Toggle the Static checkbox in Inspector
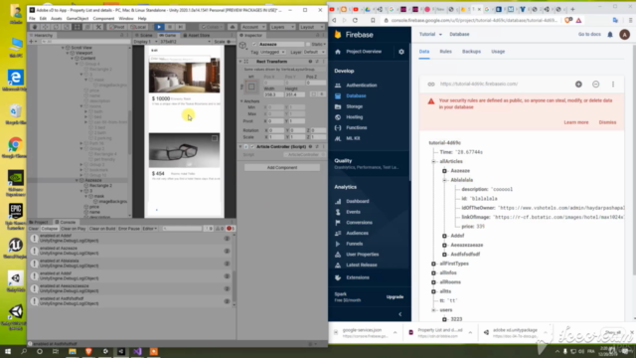Viewport: 636px width, 358px height. [x=308, y=44]
